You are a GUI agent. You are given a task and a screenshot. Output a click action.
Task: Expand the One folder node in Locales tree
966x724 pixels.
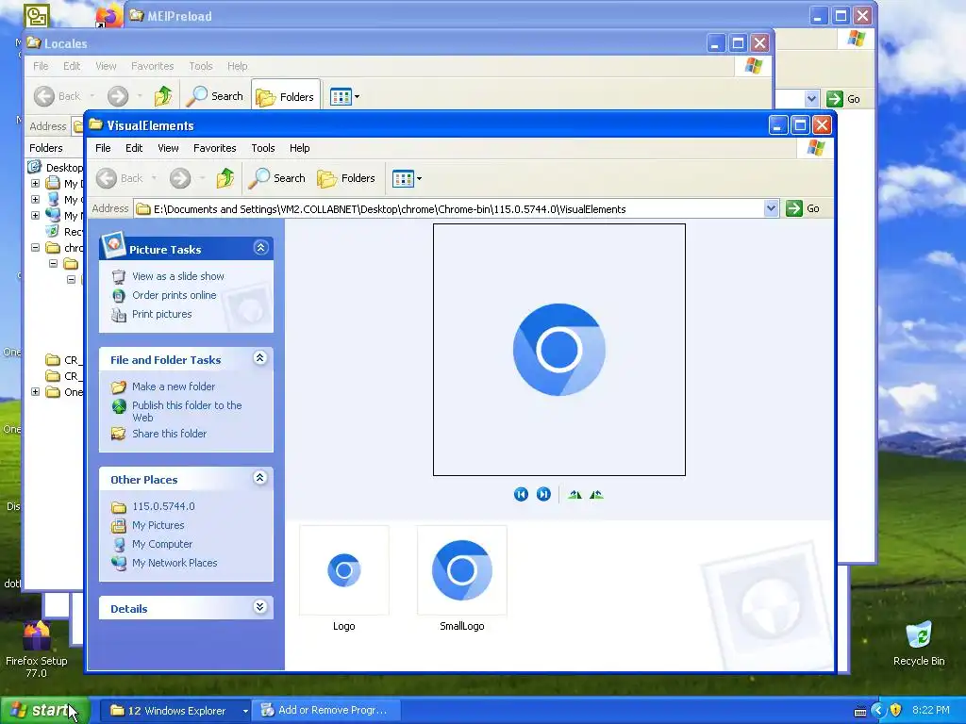(x=35, y=391)
